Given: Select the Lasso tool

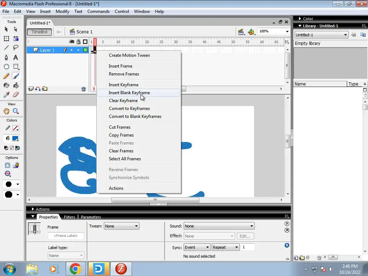Looking at the screenshot, I should pos(15,48).
